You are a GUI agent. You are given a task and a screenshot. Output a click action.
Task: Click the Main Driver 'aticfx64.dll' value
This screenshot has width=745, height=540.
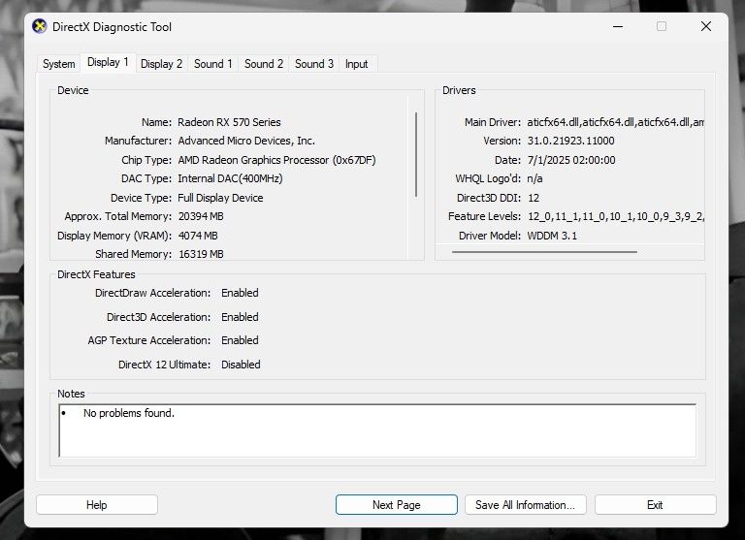615,122
